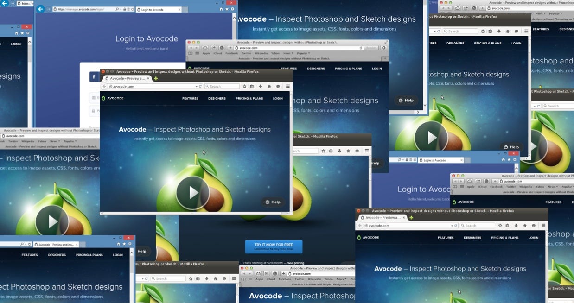Click LOGIN in lower-right Firefox page
The width and height of the screenshot is (574, 303).
(534, 238)
